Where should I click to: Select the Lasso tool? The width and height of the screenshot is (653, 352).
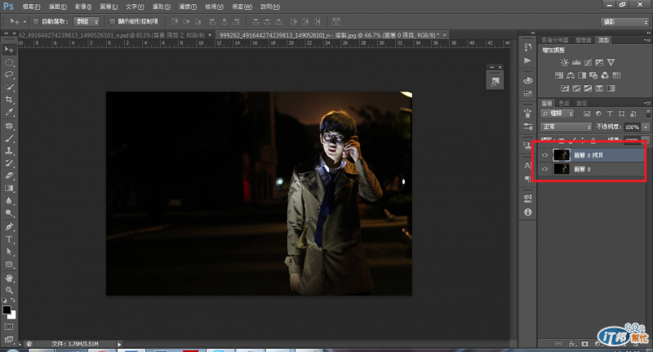[9, 75]
